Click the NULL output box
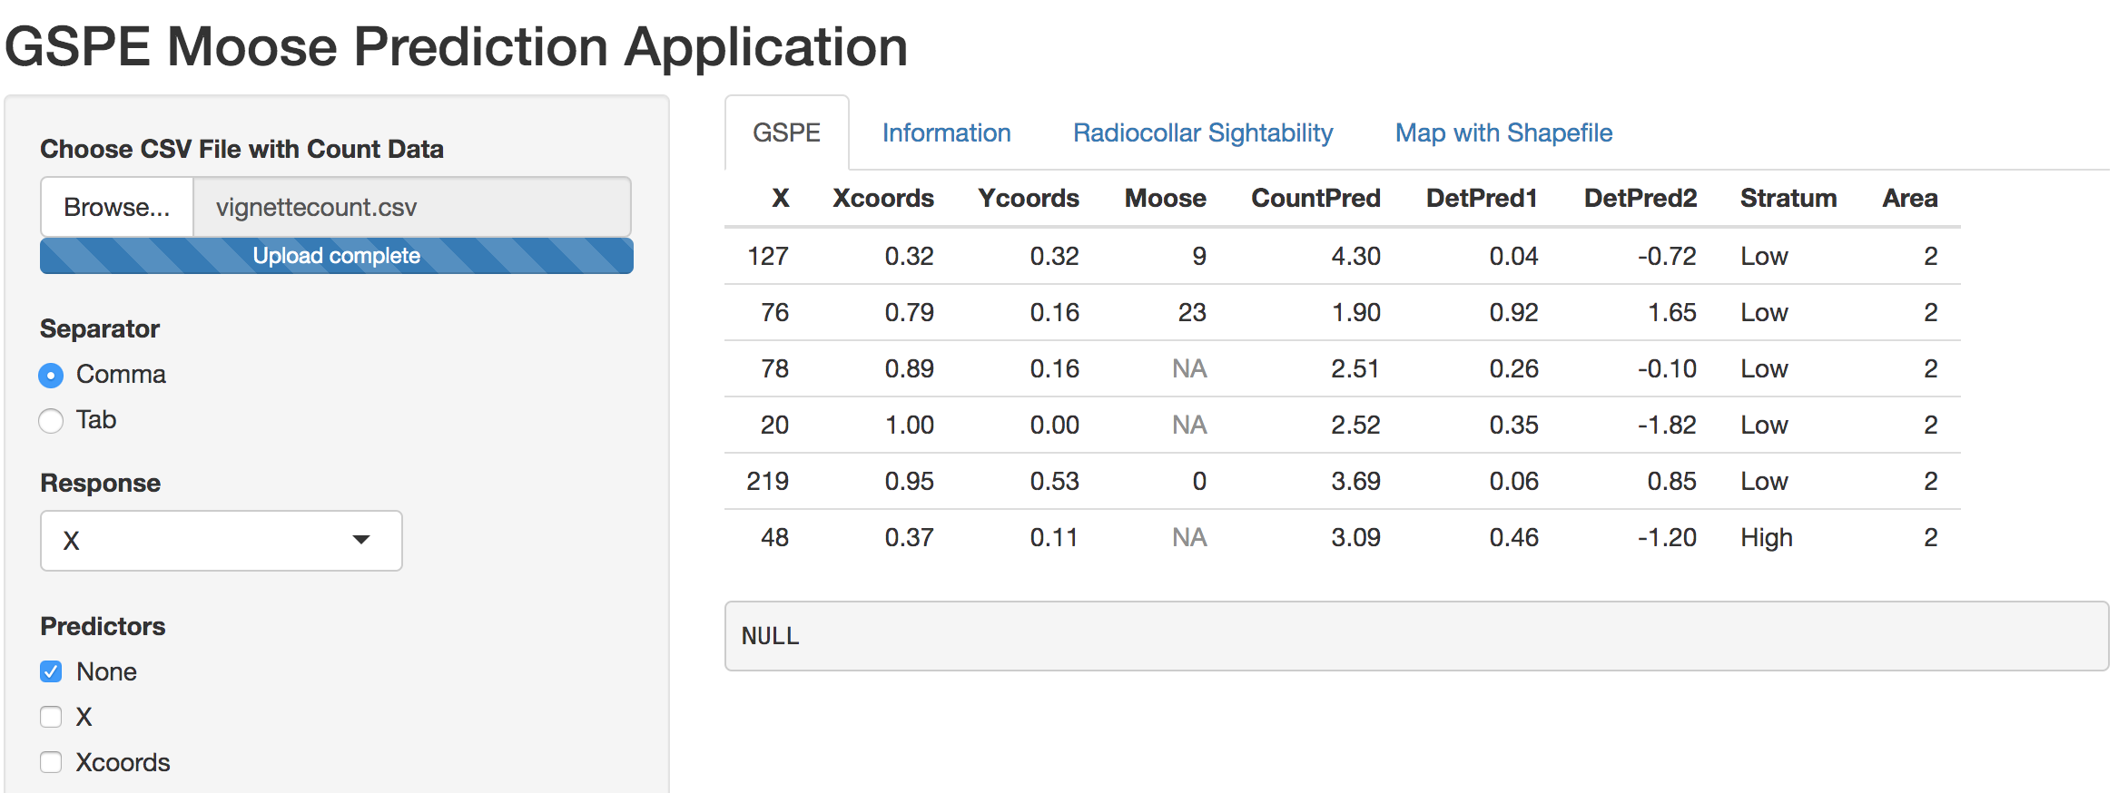This screenshot has height=793, width=2128. coord(1416,636)
